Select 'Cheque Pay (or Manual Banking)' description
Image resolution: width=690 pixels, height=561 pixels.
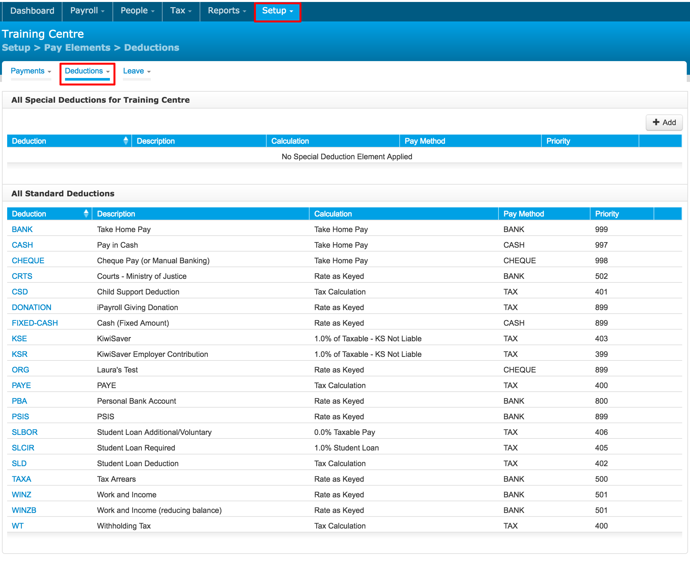(153, 261)
